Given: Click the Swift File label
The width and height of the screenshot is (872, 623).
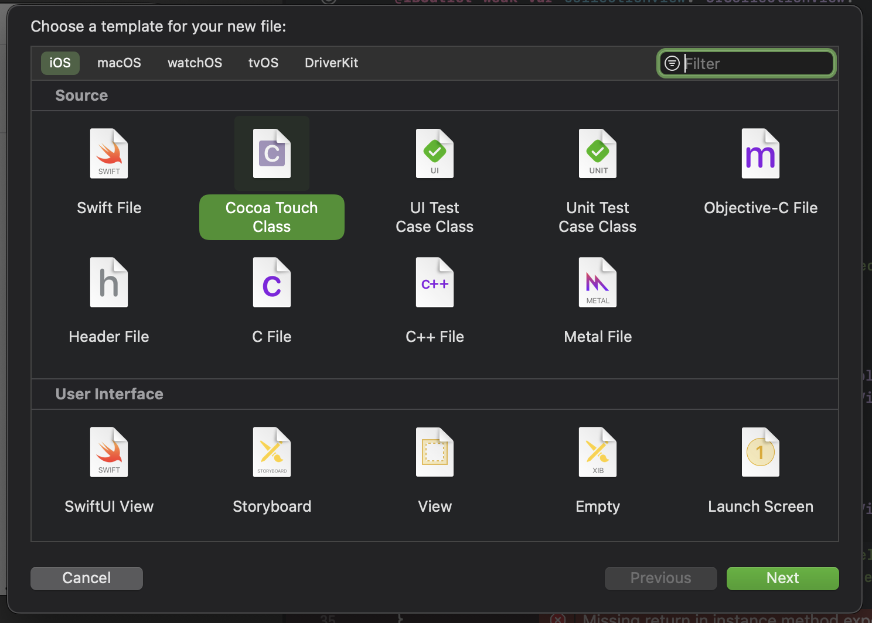Looking at the screenshot, I should point(109,208).
